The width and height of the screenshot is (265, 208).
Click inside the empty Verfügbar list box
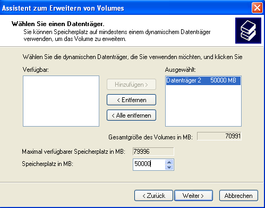(x=61, y=101)
